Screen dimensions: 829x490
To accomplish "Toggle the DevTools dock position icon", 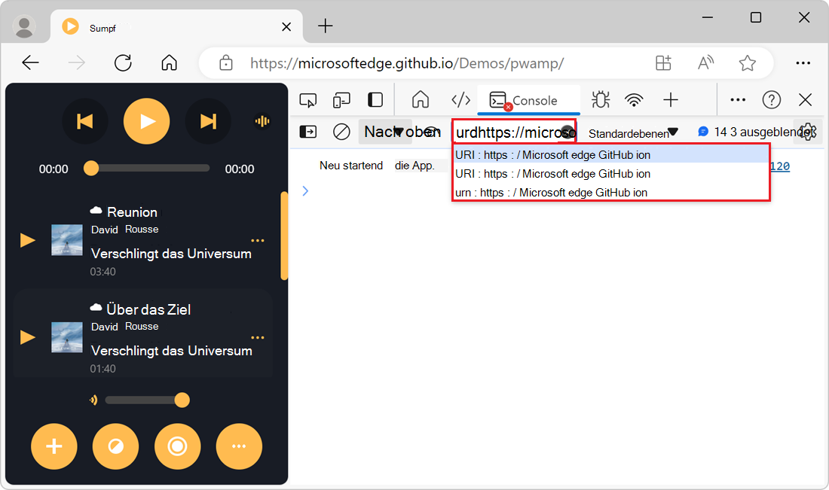I will point(375,99).
